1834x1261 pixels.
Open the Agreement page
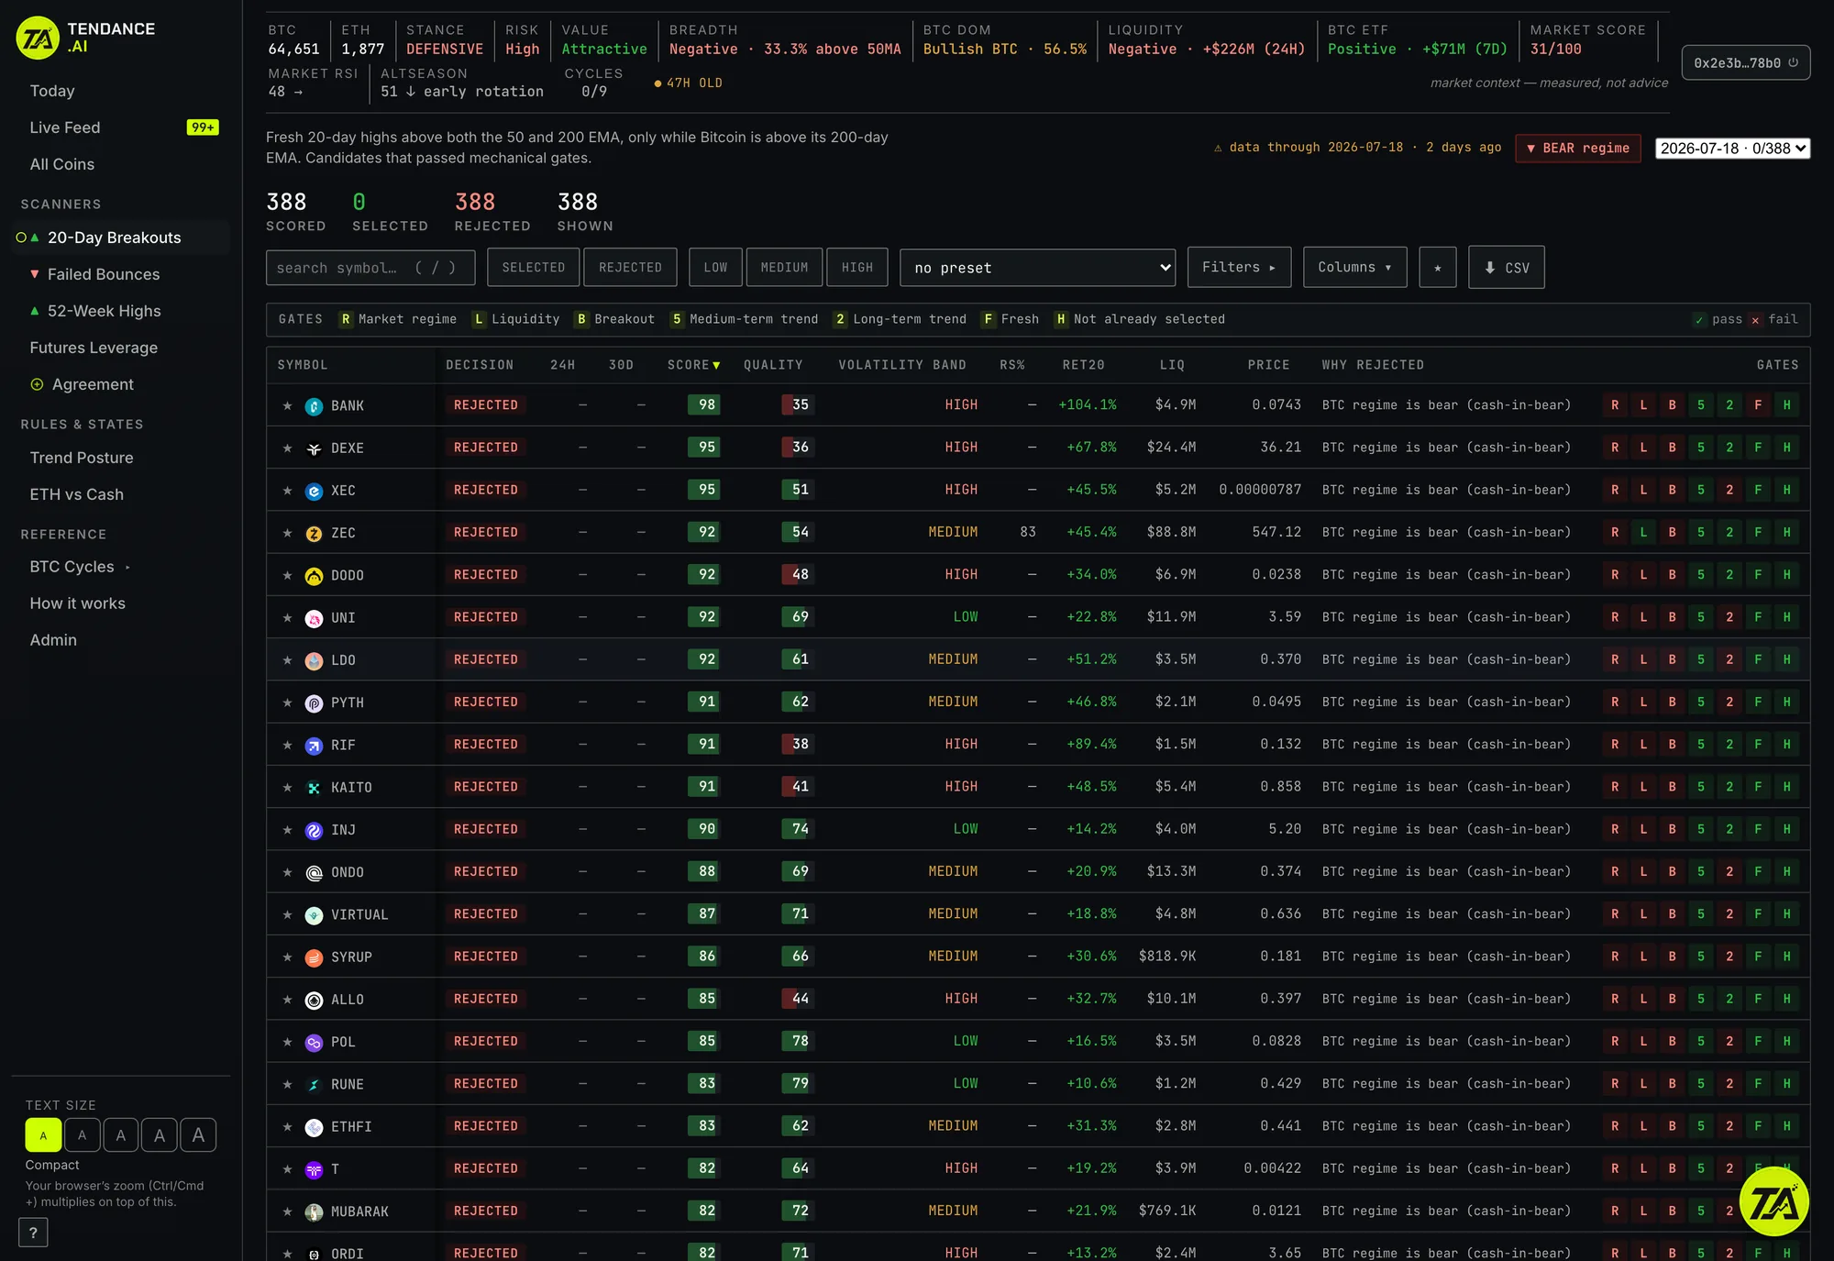93,384
